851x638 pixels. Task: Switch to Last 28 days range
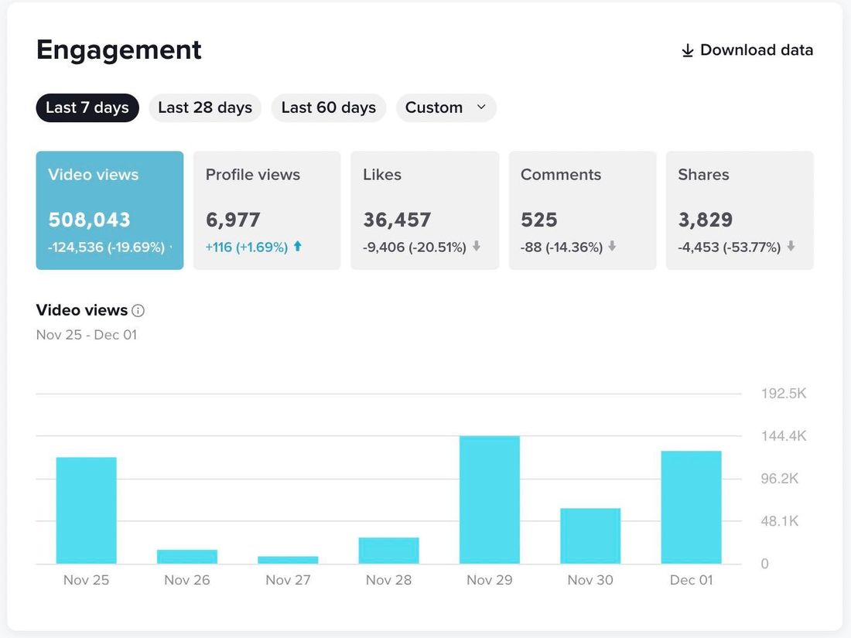click(205, 107)
